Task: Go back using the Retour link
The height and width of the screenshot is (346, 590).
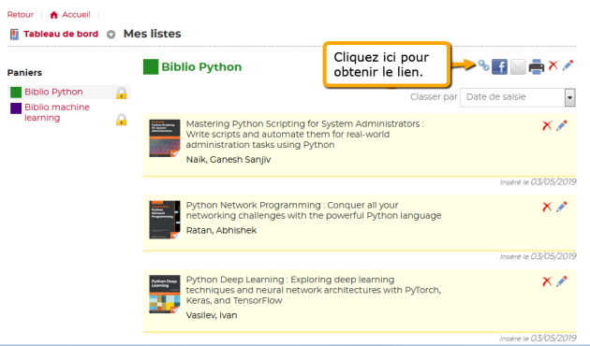Action: click(21, 15)
